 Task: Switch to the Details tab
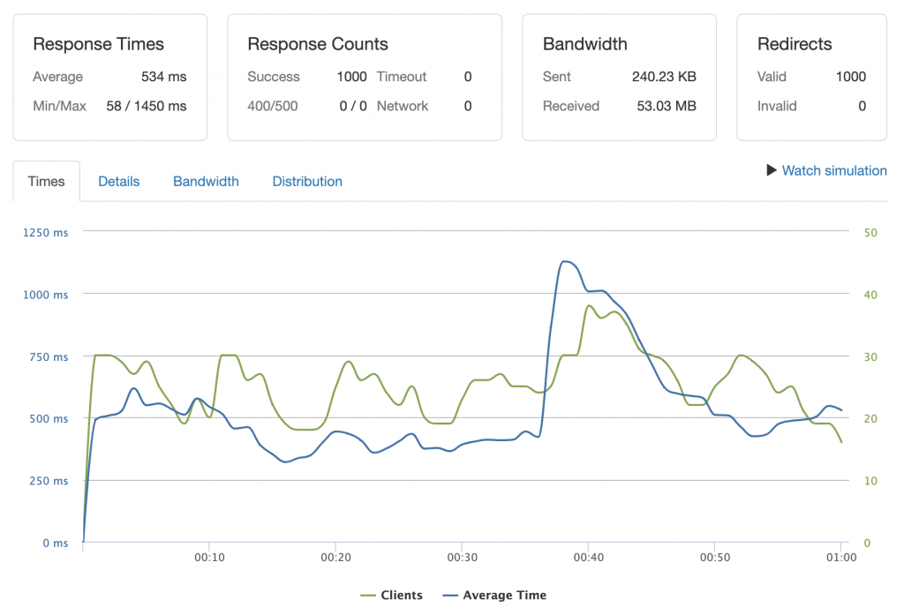tap(119, 182)
